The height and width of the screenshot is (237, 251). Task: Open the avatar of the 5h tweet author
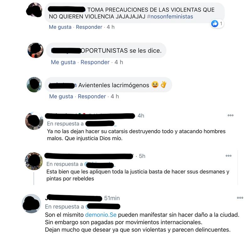34,161
